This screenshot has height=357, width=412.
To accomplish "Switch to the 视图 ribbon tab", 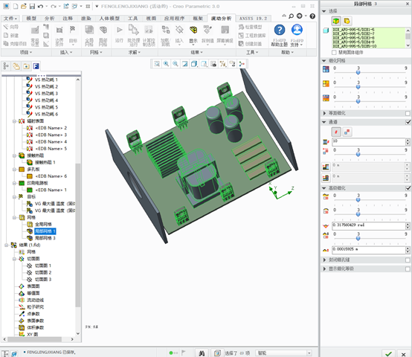I will tap(151, 19).
